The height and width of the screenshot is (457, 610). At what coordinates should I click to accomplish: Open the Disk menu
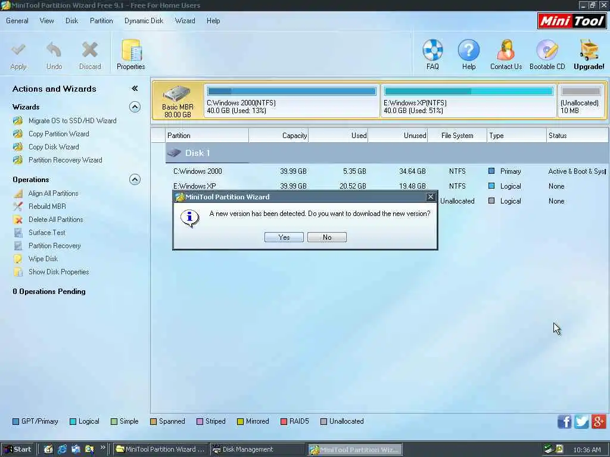pyautogui.click(x=71, y=21)
